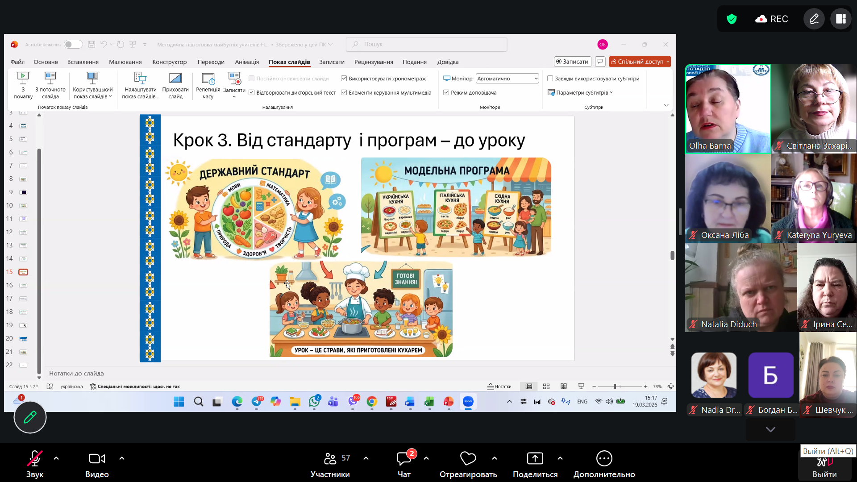Viewport: 857px width, 482px height.
Task: Switch to Конструктор tab
Action: 170,62
